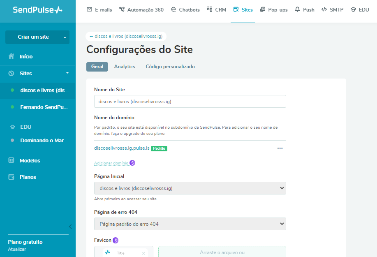The image size is (377, 257).
Task: Click the Pop-ups icon
Action: coord(263,9)
